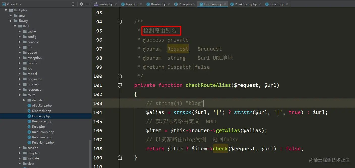The image size is (355, 168).
Task: Collapse the library folder
Action: point(11,21)
